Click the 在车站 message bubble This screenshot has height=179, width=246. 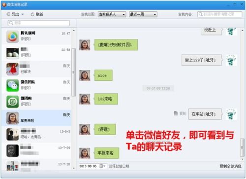coord(205,114)
